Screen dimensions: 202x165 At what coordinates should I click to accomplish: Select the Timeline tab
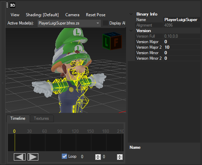click(18, 118)
